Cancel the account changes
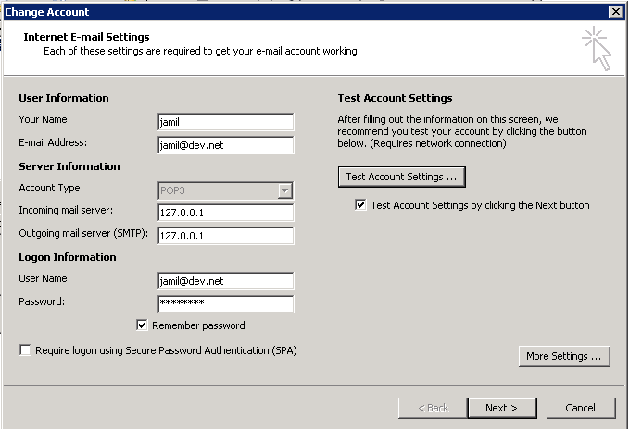The height and width of the screenshot is (429, 629). click(580, 408)
